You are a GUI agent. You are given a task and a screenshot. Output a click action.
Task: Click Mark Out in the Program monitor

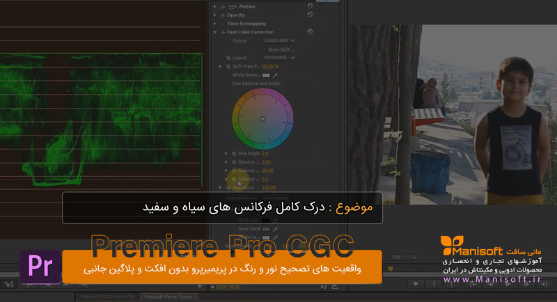coord(451,284)
